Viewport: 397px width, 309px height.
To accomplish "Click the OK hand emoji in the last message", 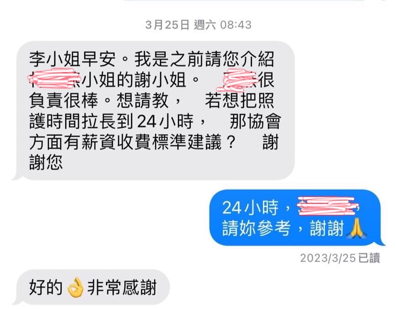I will click(75, 288).
